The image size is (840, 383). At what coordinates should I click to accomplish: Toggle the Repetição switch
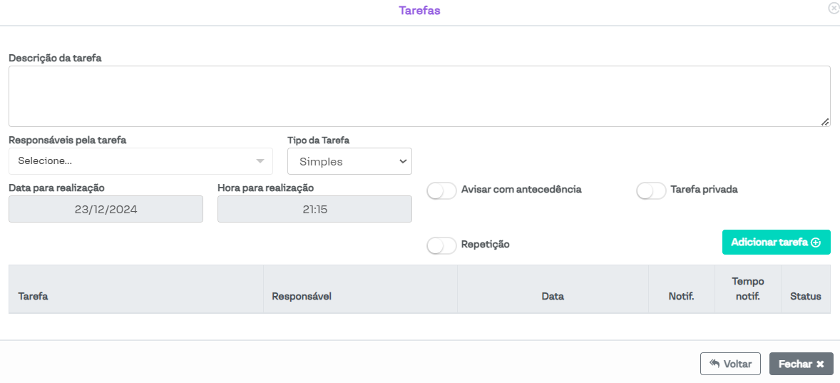point(441,245)
